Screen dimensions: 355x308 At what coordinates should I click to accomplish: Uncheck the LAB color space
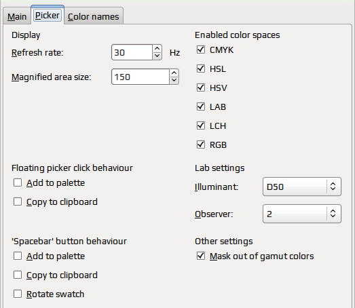tap(201, 107)
